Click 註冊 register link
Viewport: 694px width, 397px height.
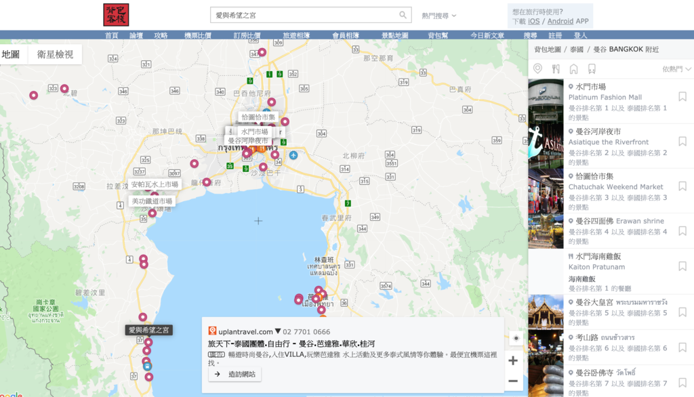[555, 35]
